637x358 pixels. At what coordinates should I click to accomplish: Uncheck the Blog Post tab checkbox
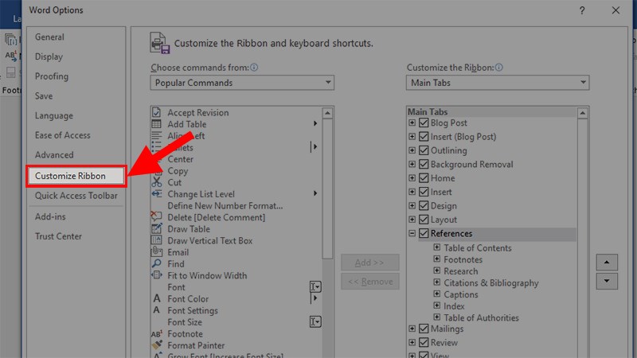[x=424, y=123]
